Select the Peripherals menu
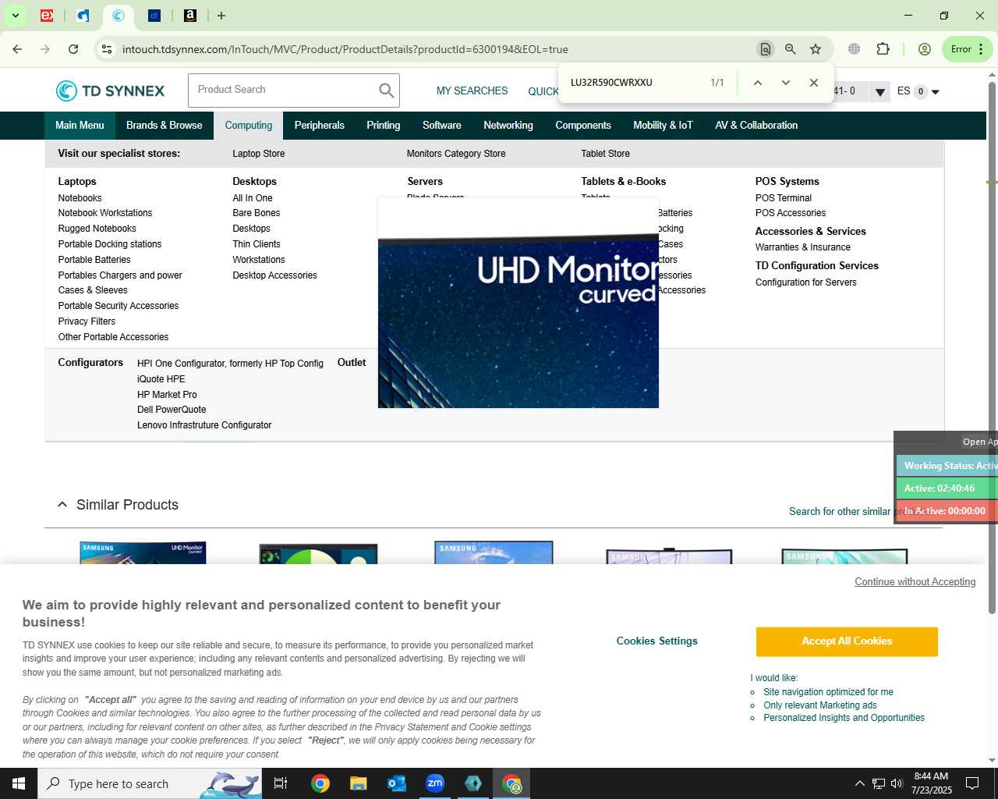The width and height of the screenshot is (998, 799). coord(319,126)
